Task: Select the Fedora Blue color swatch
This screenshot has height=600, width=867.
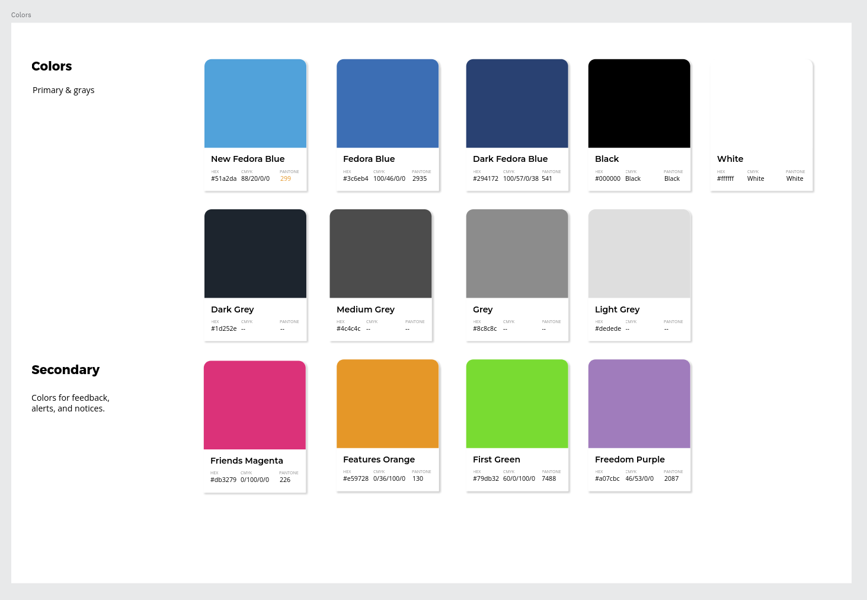Action: point(388,103)
